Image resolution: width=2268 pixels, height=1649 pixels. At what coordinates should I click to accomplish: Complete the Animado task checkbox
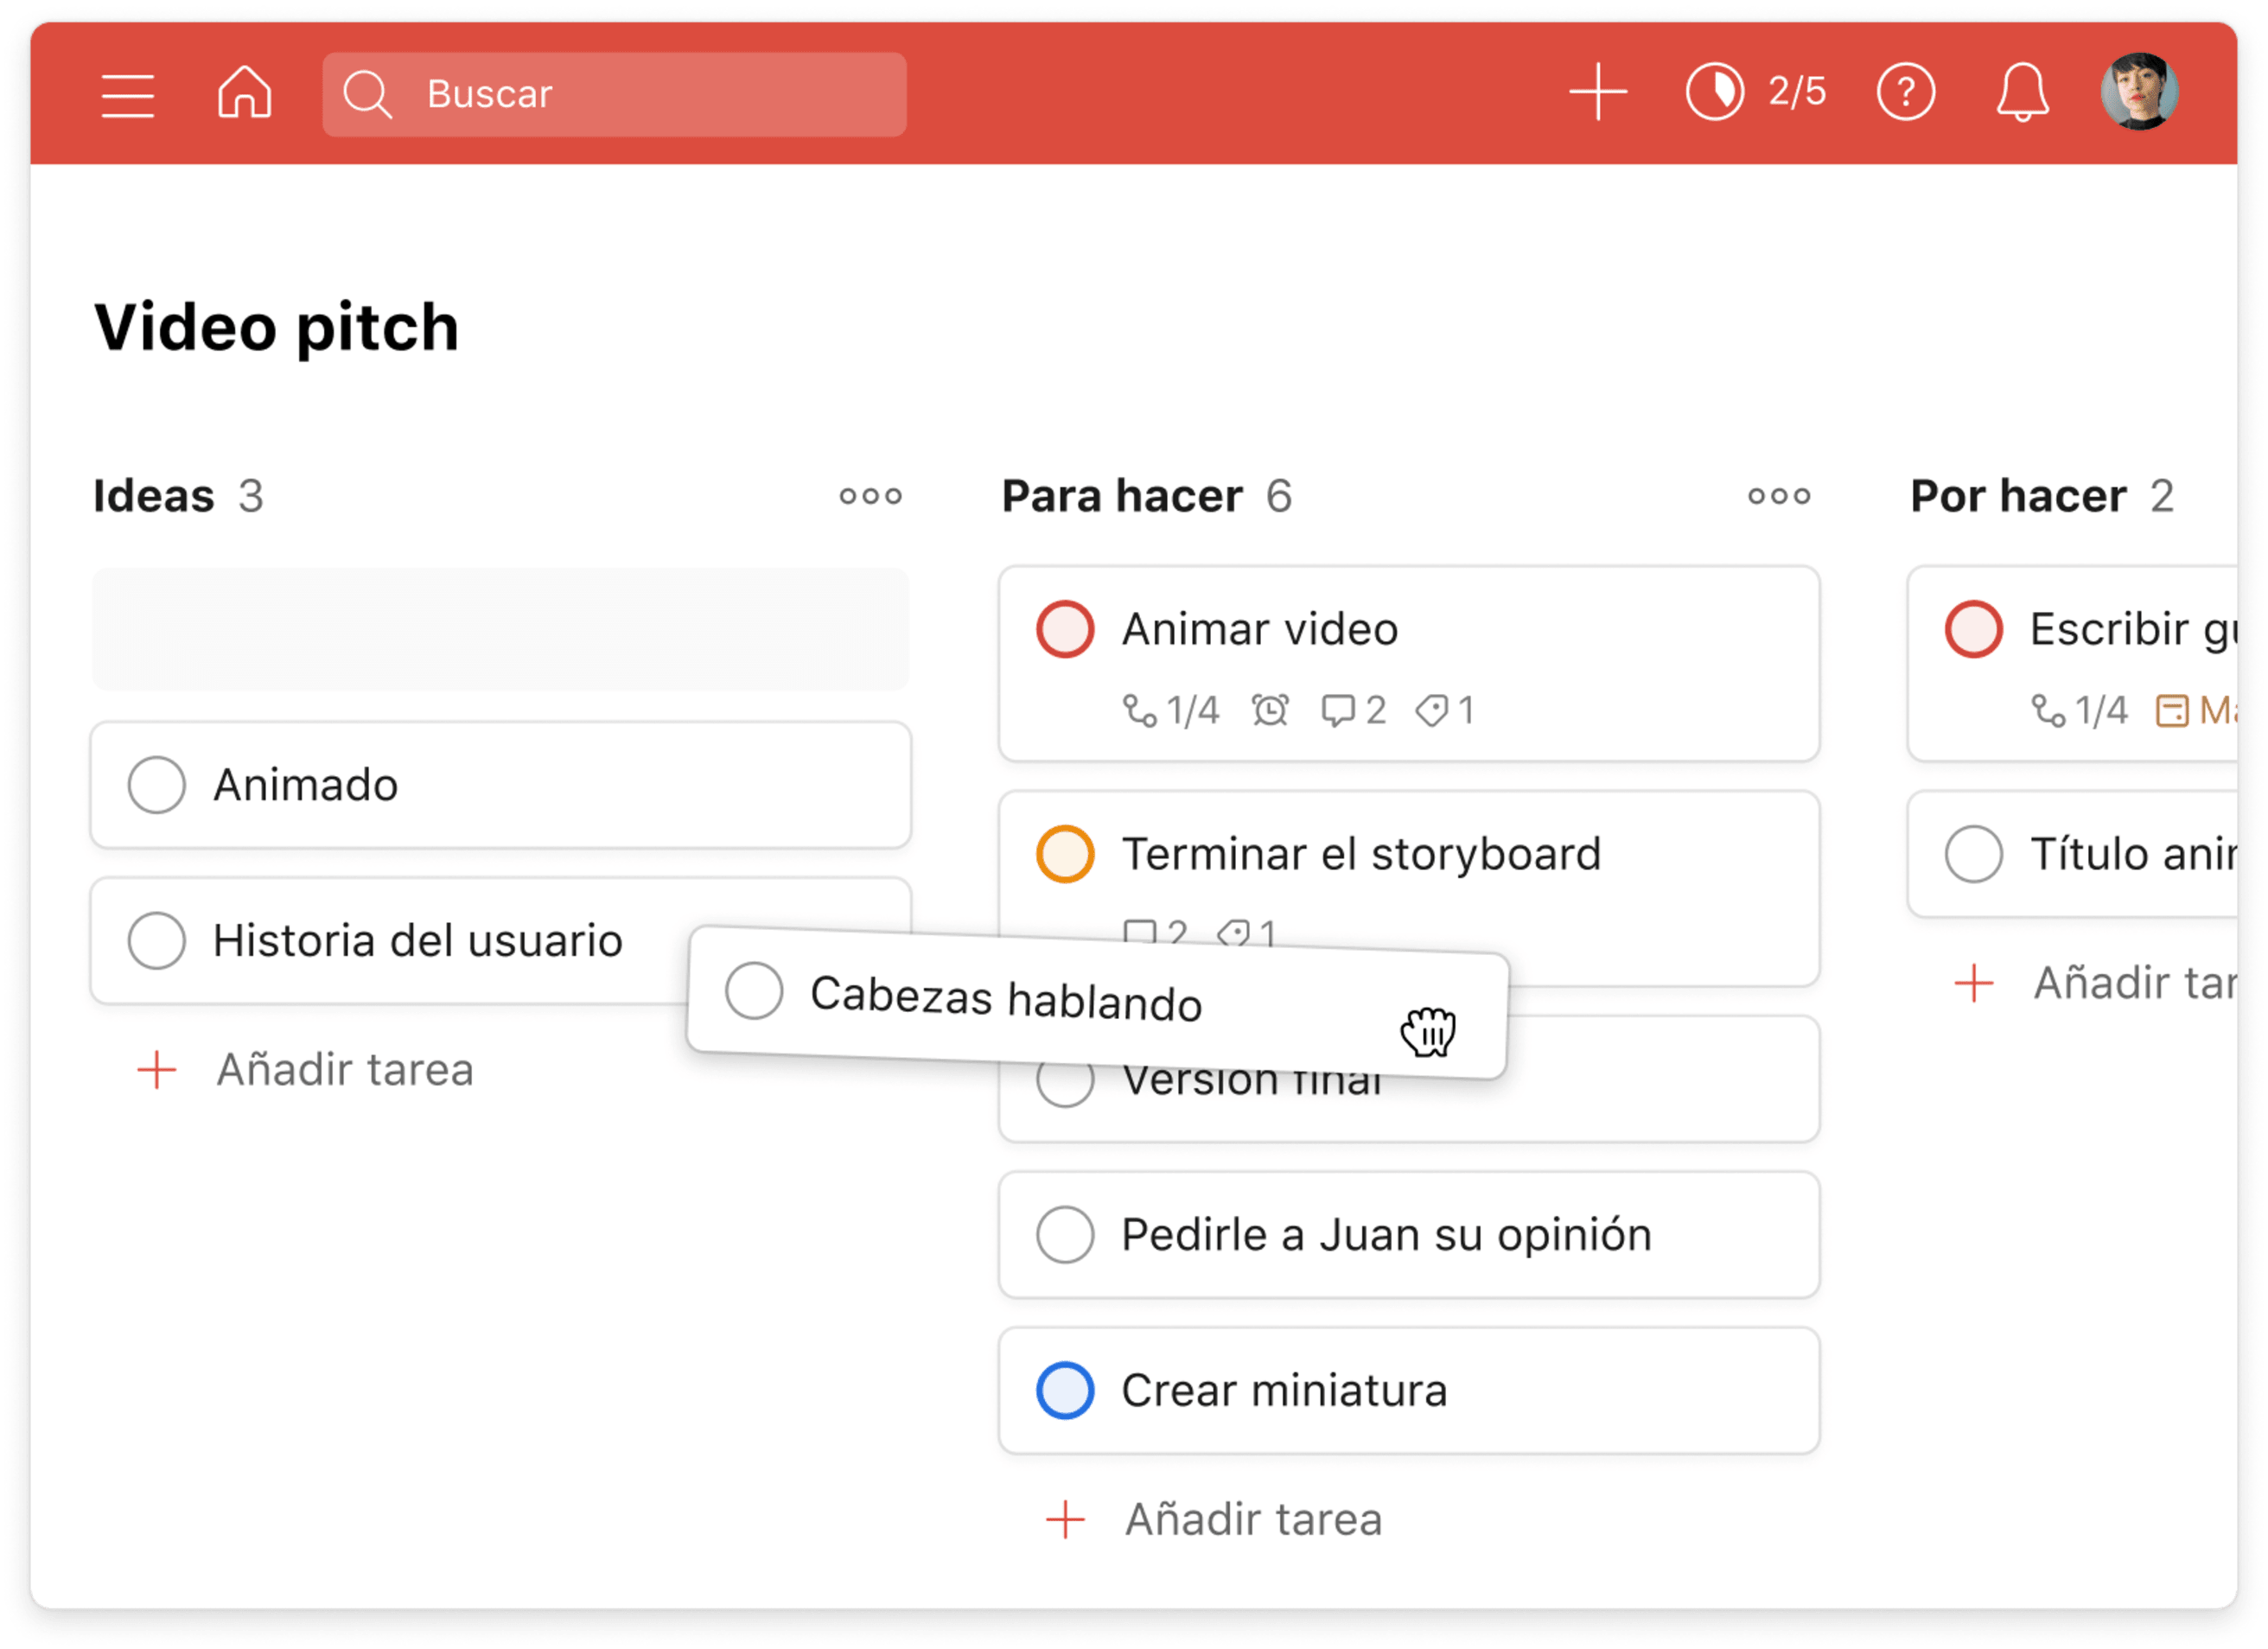(x=157, y=785)
